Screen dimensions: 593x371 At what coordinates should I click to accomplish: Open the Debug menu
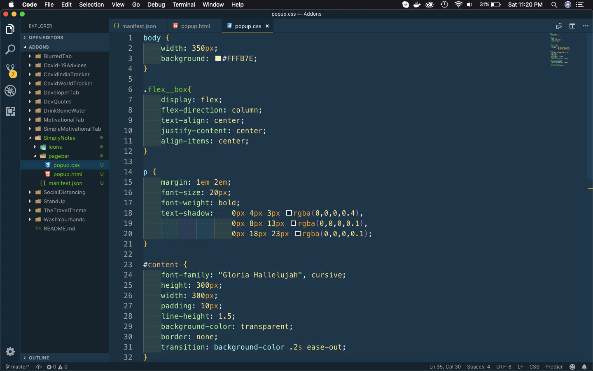[x=156, y=5]
